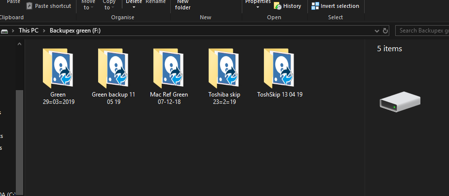Viewport: 449px width, 196px height.
Task: Click the refresh button beside address bar
Action: tap(385, 31)
